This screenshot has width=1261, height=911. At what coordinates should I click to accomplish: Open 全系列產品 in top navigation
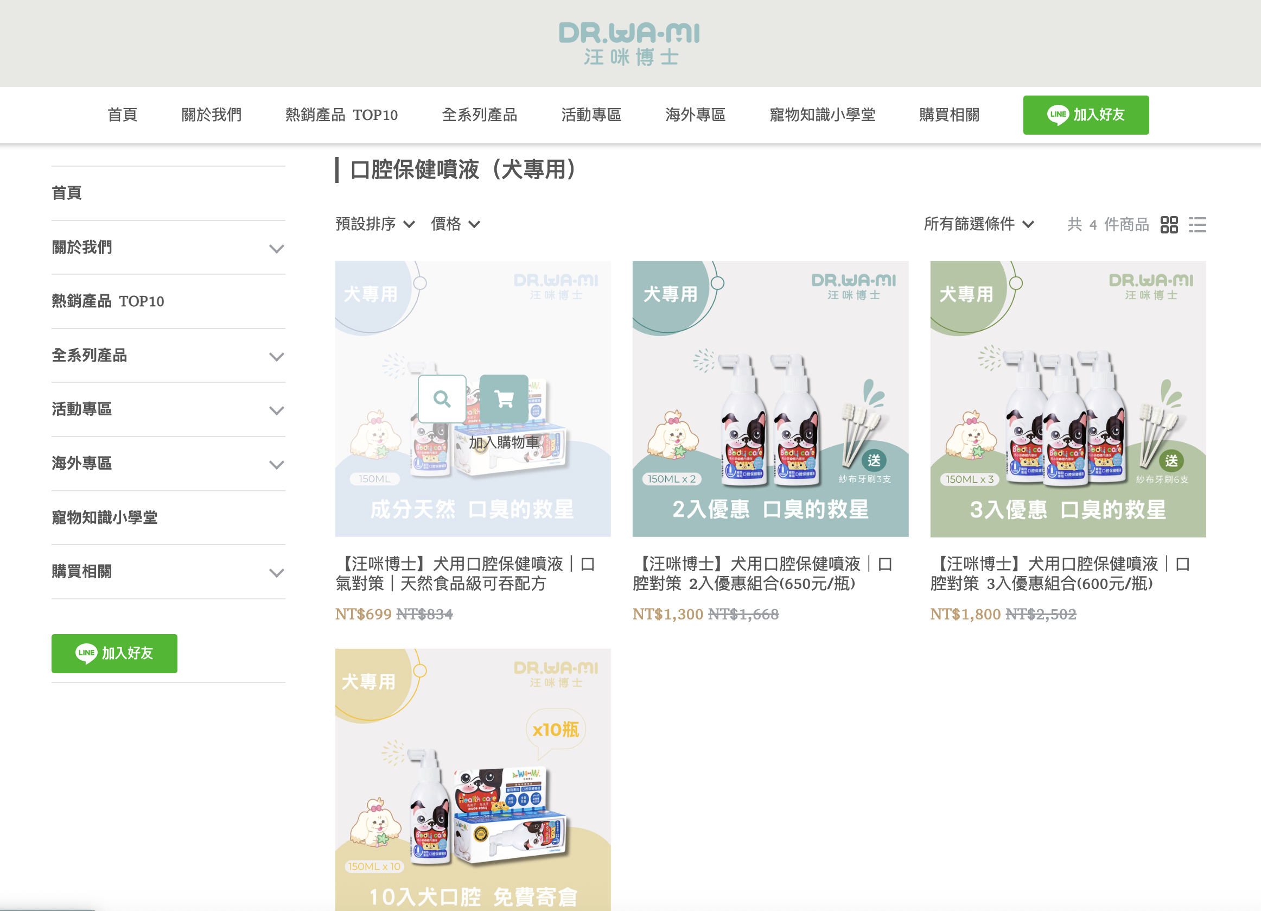coord(479,115)
